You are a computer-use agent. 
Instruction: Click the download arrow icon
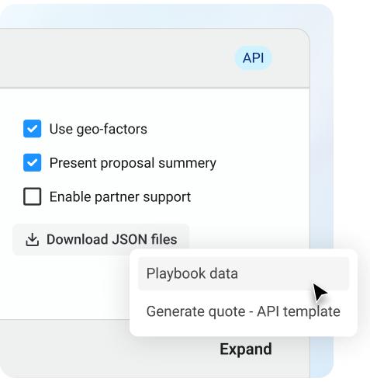tap(33, 240)
